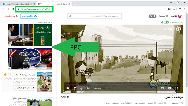
Task: Click the search magnifier icon
Action: (70, 16)
